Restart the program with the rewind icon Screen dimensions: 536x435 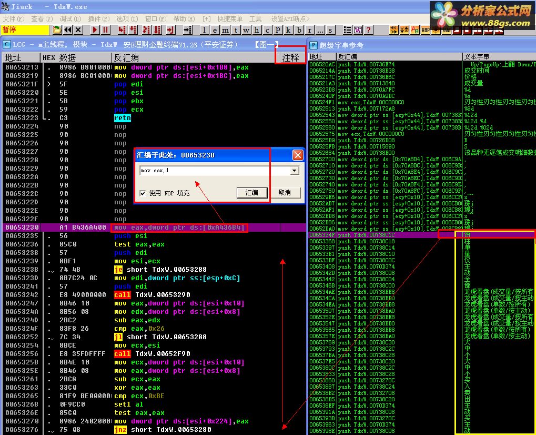click(x=68, y=30)
